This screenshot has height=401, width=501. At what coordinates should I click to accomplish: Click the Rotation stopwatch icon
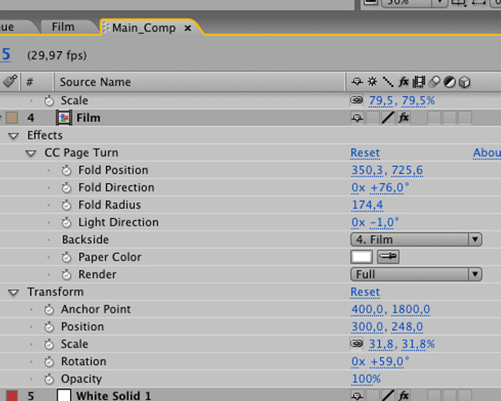[50, 362]
